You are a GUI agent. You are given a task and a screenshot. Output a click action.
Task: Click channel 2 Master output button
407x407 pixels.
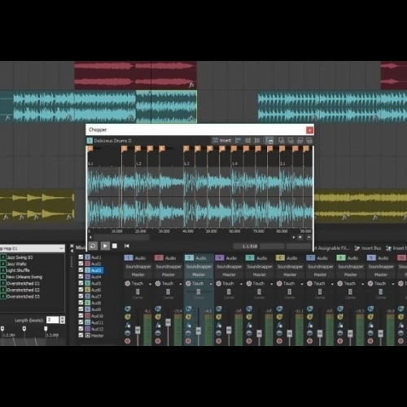(168, 274)
